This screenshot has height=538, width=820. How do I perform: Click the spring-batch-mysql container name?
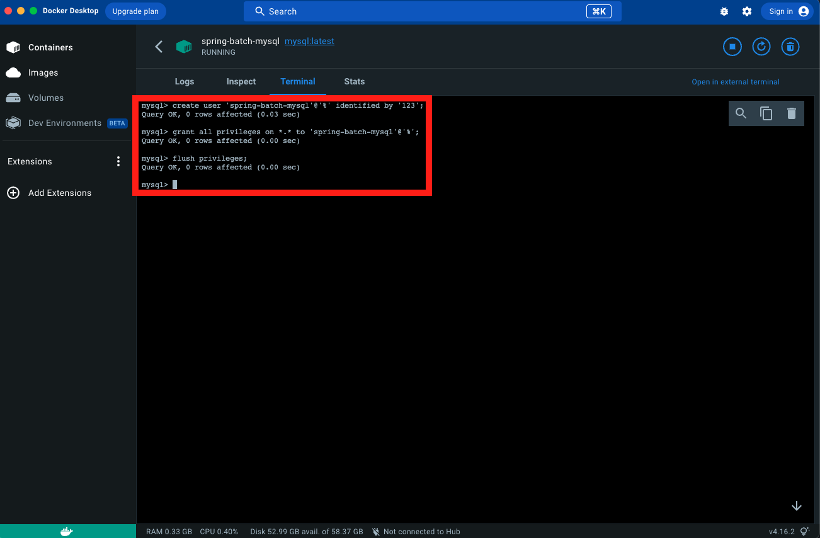(241, 41)
